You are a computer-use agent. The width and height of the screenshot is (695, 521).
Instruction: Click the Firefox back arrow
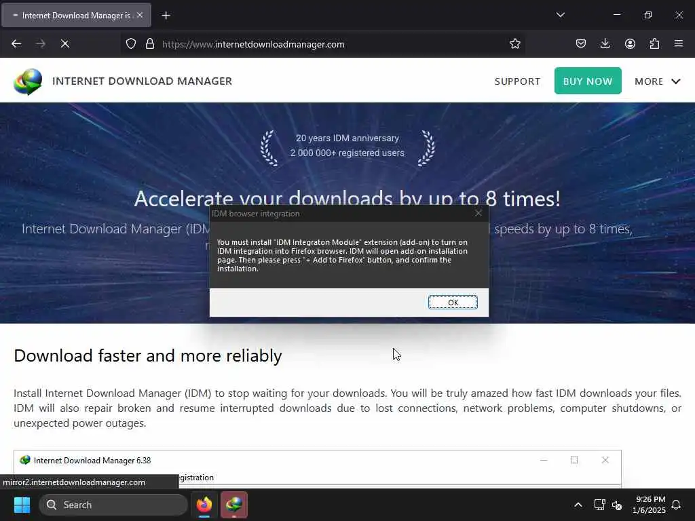point(16,44)
